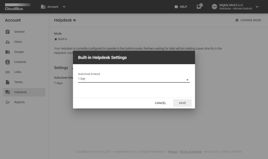Expand the Mighty Mick's LLC account menu

coord(257,7)
